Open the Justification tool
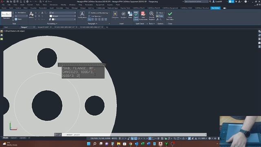The width and height of the screenshot is (261, 147). point(82,15)
